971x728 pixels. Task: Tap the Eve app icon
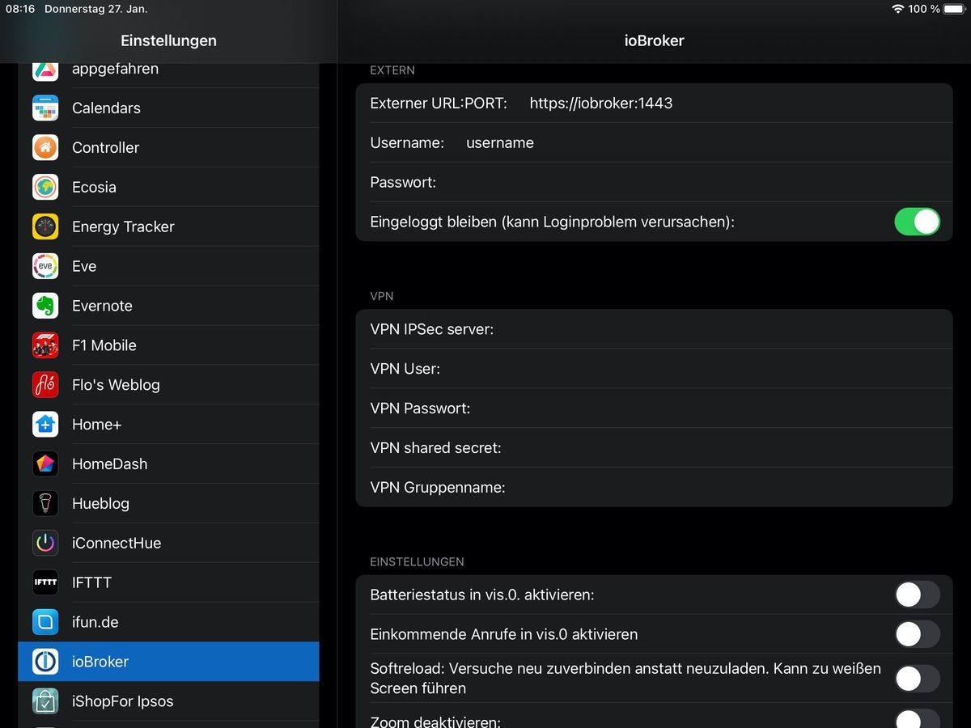point(45,266)
